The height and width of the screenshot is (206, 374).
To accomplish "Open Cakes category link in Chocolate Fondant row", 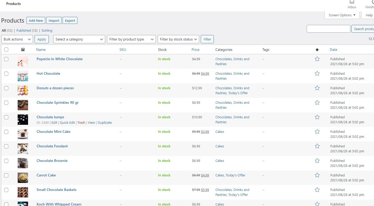I will pos(220,146).
